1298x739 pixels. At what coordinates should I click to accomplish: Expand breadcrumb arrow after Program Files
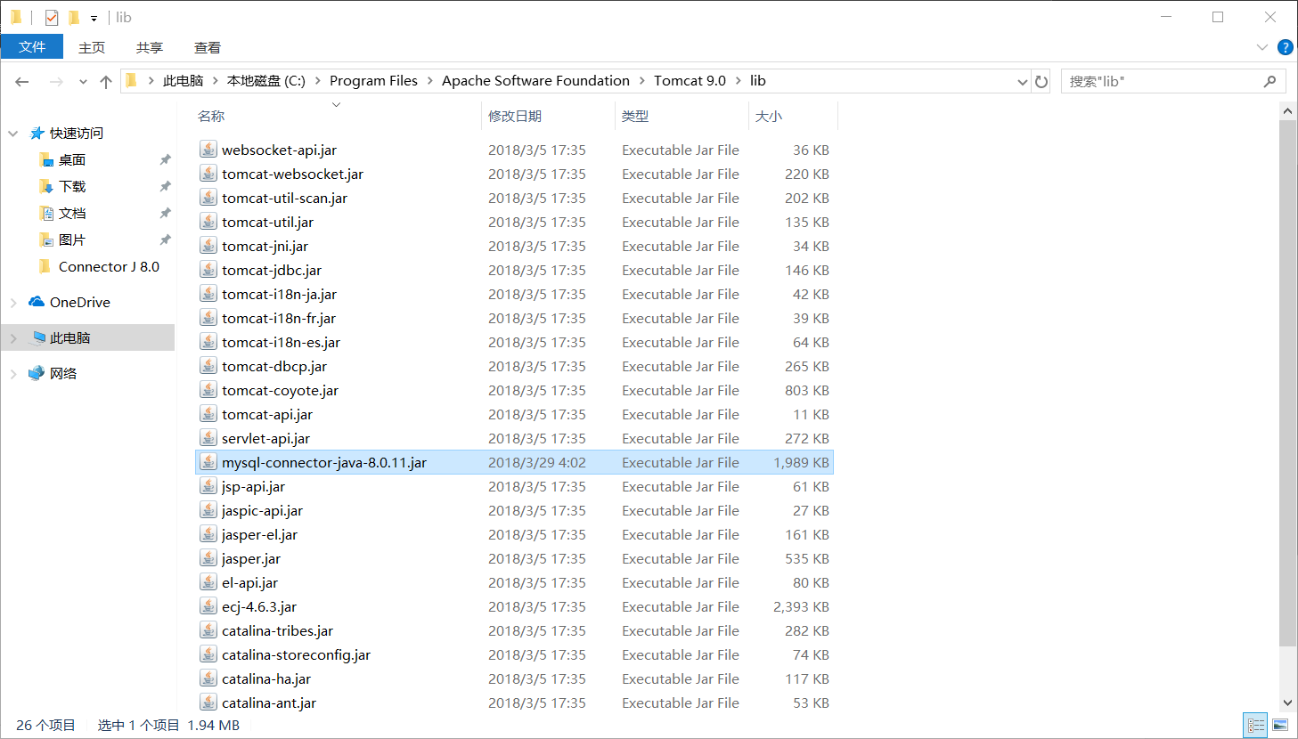coord(430,80)
